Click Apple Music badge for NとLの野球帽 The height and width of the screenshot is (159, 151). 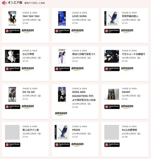tap(112, 145)
